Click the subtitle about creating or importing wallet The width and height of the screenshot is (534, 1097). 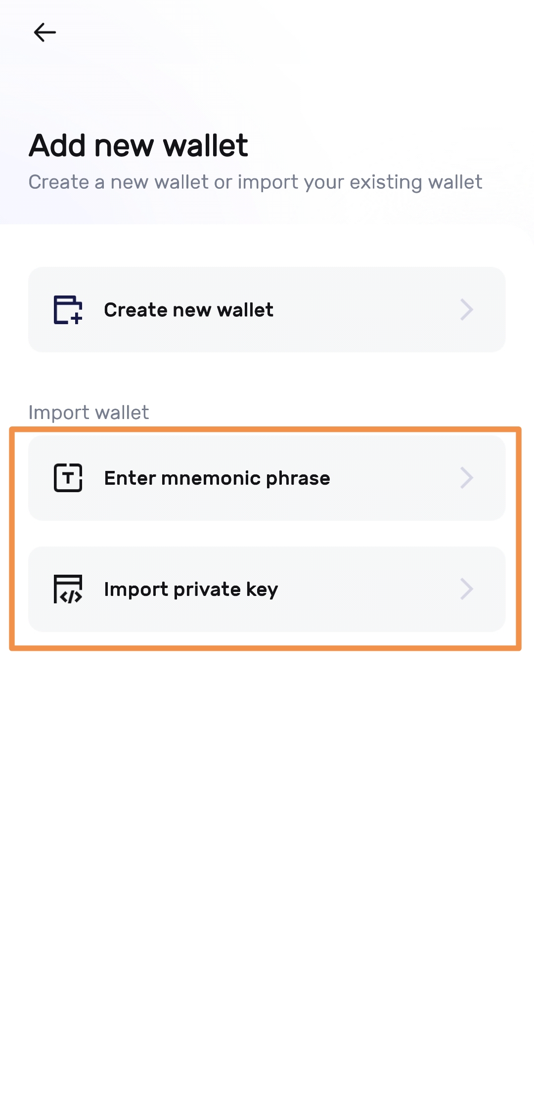[255, 182]
